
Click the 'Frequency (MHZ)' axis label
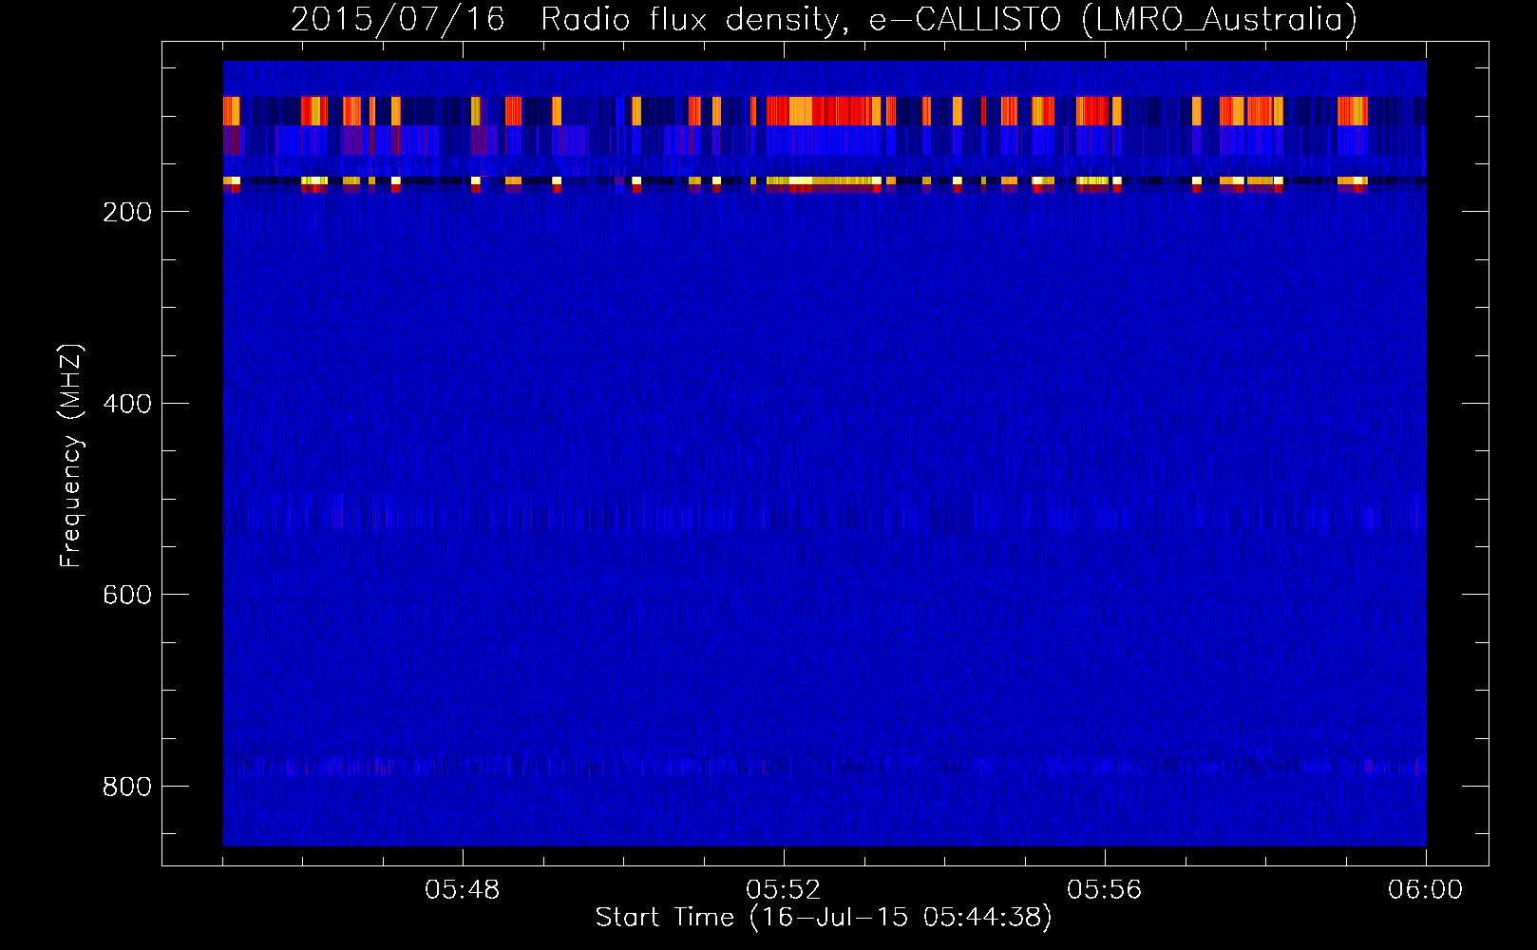(71, 456)
